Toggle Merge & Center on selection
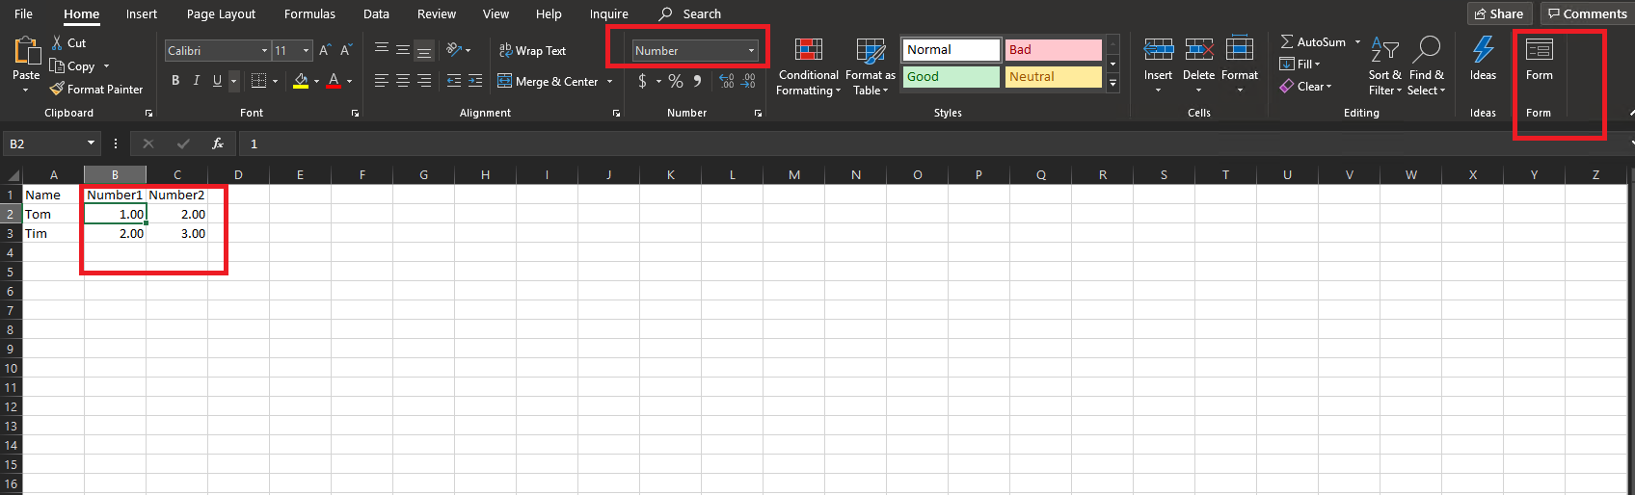The width and height of the screenshot is (1635, 495). tap(548, 82)
